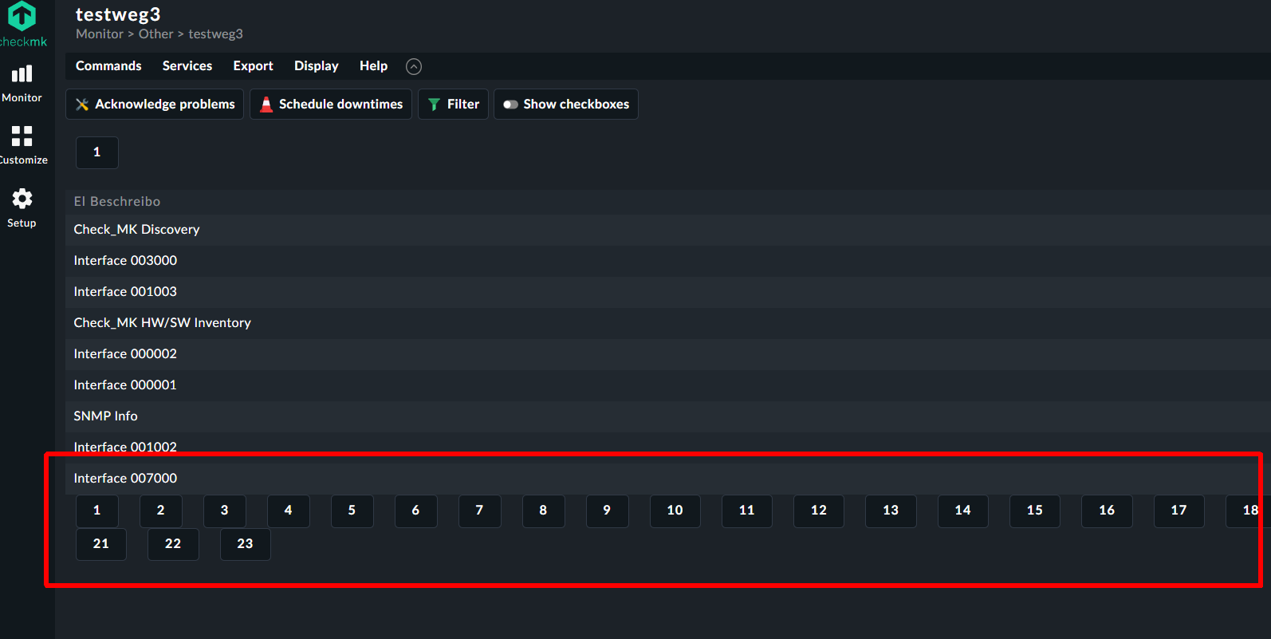Open the Monitor sidebar icon
This screenshot has height=639, width=1271.
pyautogui.click(x=22, y=74)
